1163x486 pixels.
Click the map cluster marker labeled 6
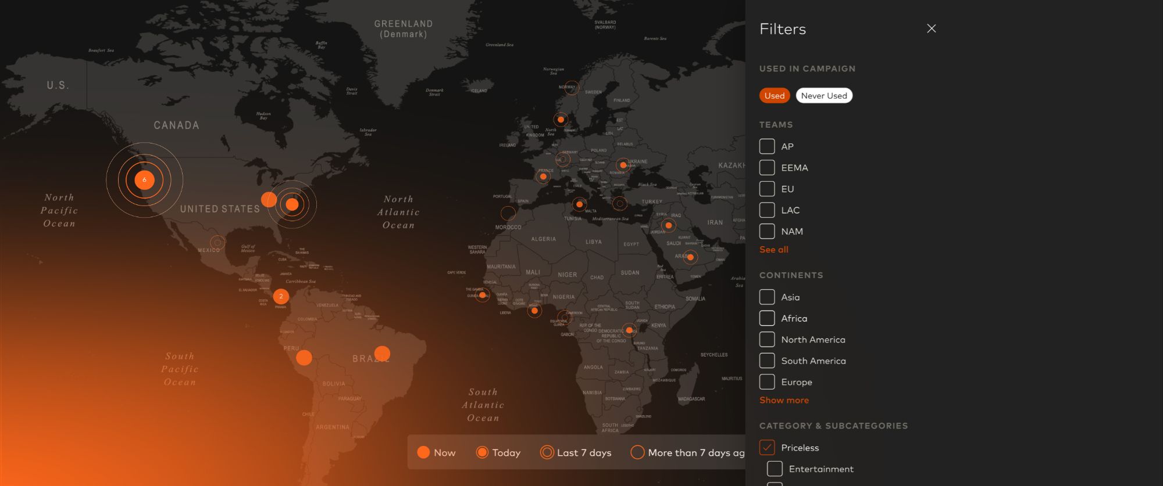pyautogui.click(x=144, y=180)
